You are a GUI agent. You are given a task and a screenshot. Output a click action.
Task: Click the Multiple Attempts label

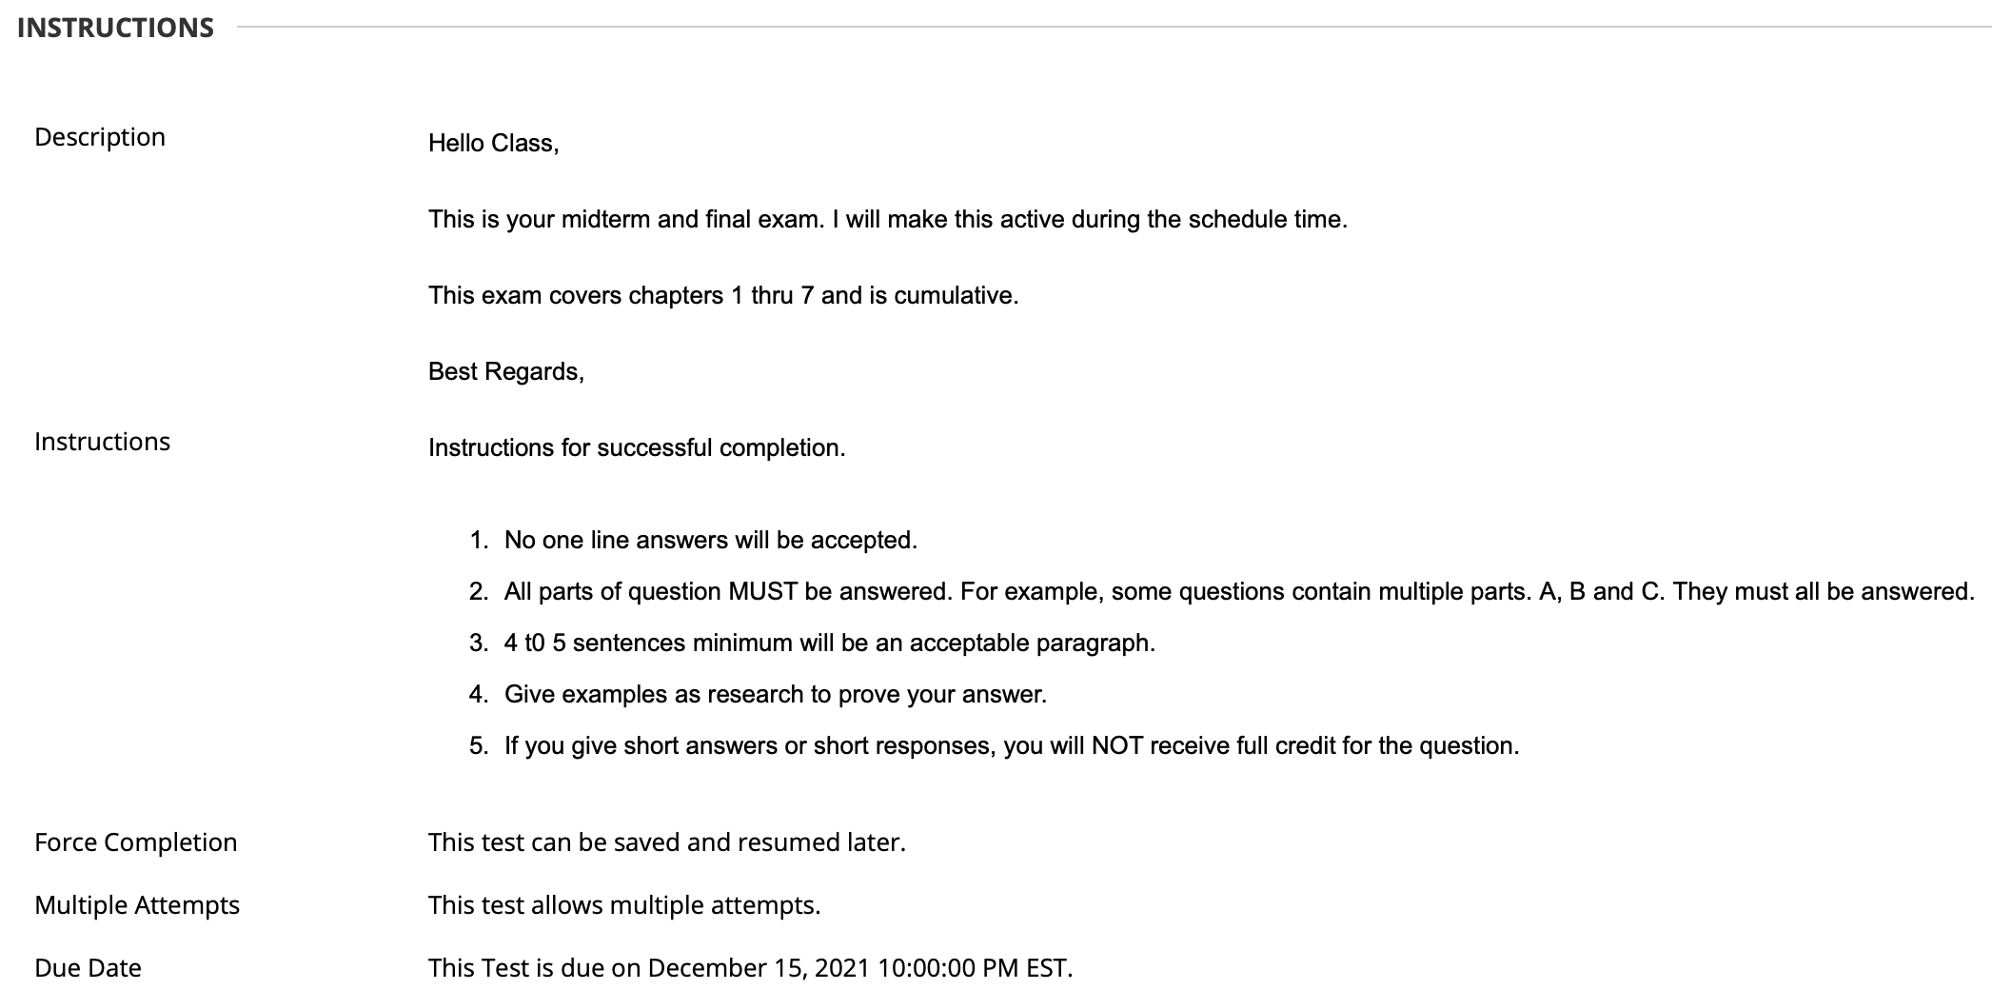137,905
